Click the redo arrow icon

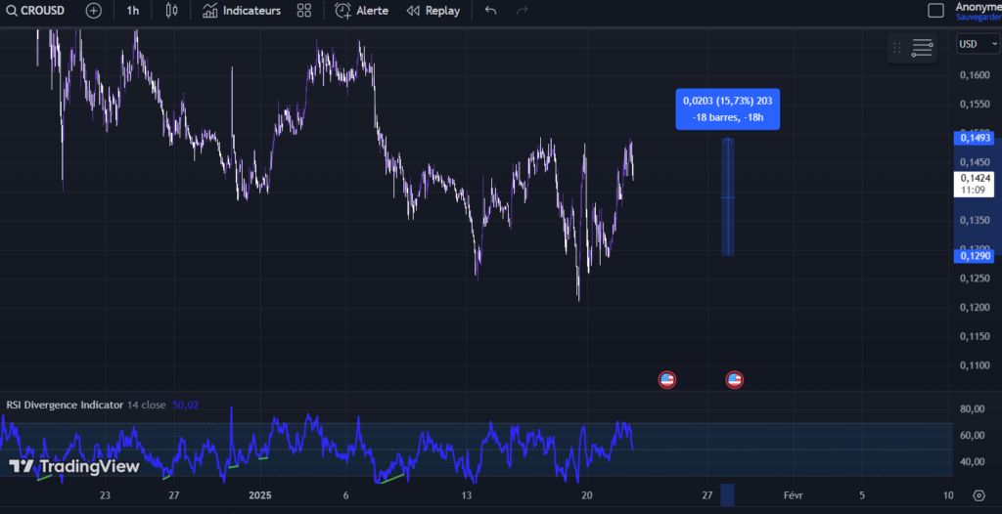point(522,11)
